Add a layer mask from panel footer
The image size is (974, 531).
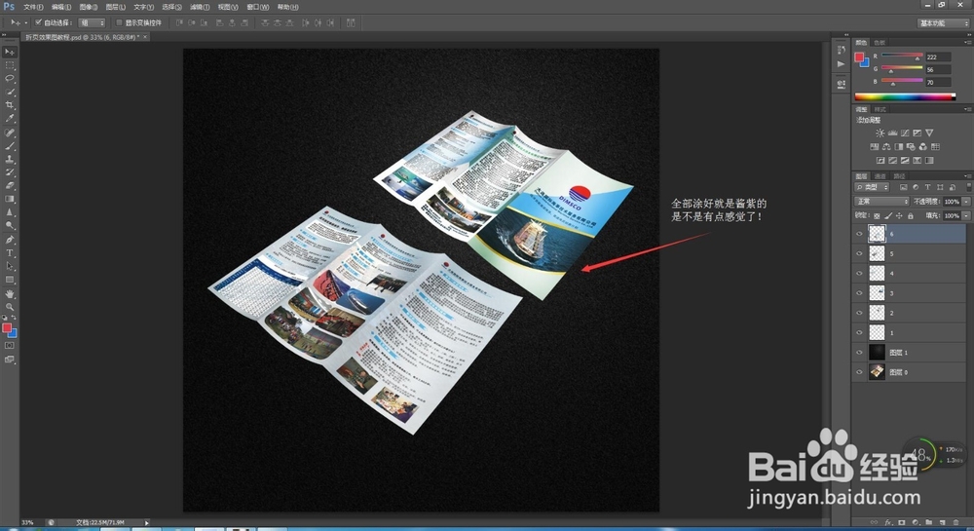point(901,522)
